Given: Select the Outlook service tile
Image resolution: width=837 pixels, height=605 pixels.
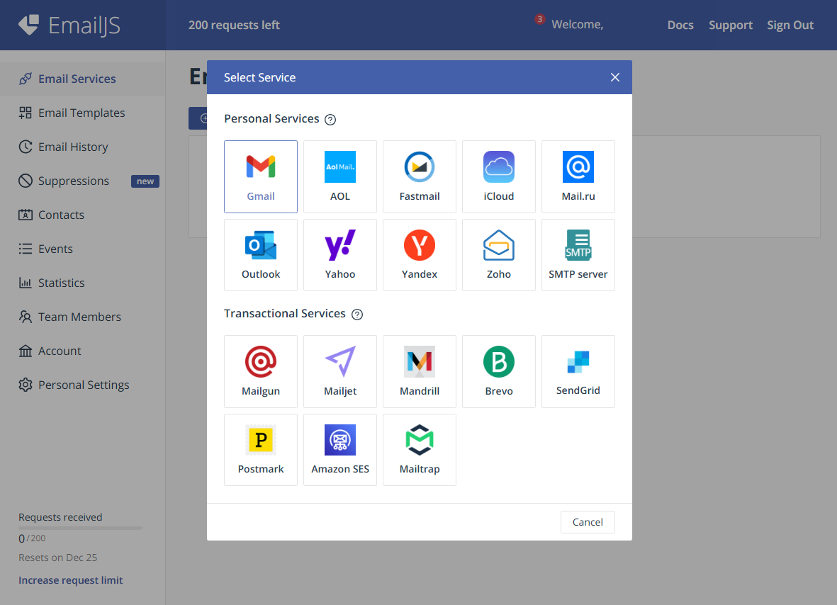Looking at the screenshot, I should tap(261, 255).
